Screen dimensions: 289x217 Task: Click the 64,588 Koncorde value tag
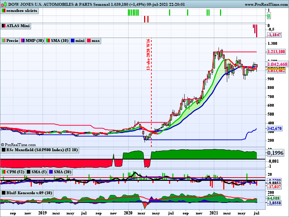(x=273, y=198)
